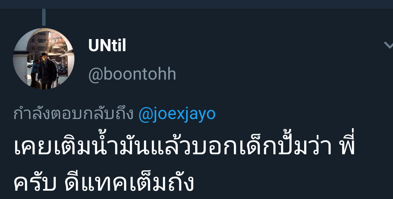Viewport: 393px width, 199px height.
Task: Click the dark top header strip
Action: click(197, 4)
